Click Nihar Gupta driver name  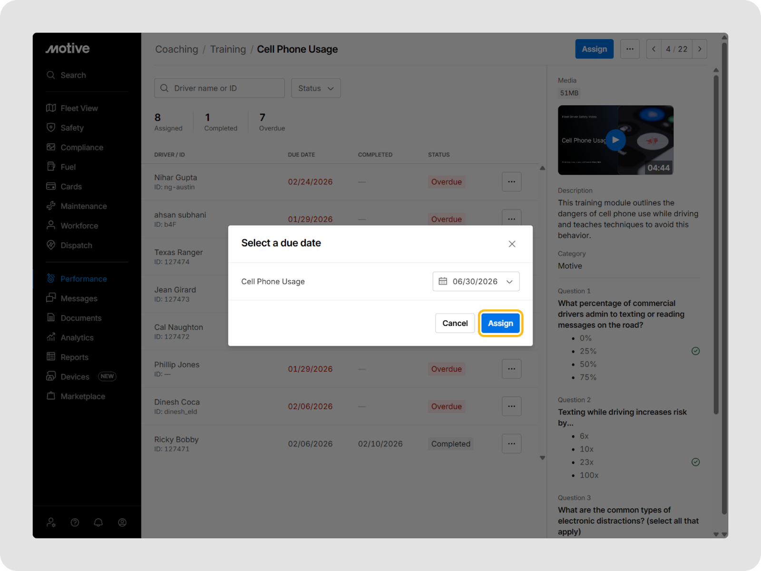pyautogui.click(x=176, y=177)
